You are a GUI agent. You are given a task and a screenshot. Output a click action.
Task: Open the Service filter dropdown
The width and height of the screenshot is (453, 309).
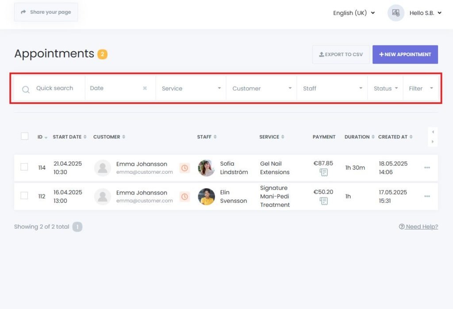coord(190,88)
